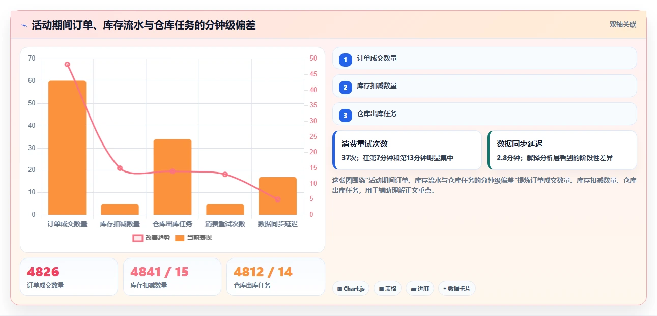Click the number 1 badge icon
657x316 pixels.
click(345, 60)
